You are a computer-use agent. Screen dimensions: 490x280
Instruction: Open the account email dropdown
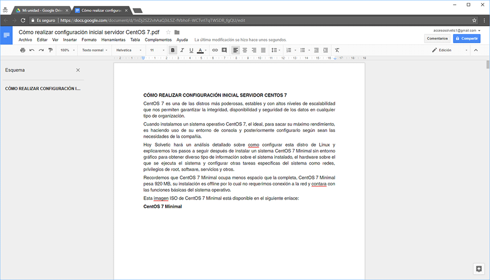coord(457,30)
